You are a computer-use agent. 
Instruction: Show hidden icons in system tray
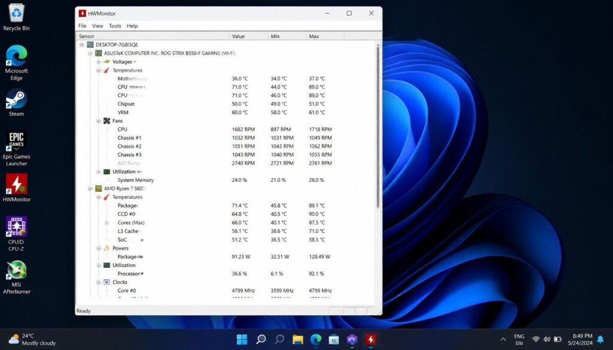503,339
